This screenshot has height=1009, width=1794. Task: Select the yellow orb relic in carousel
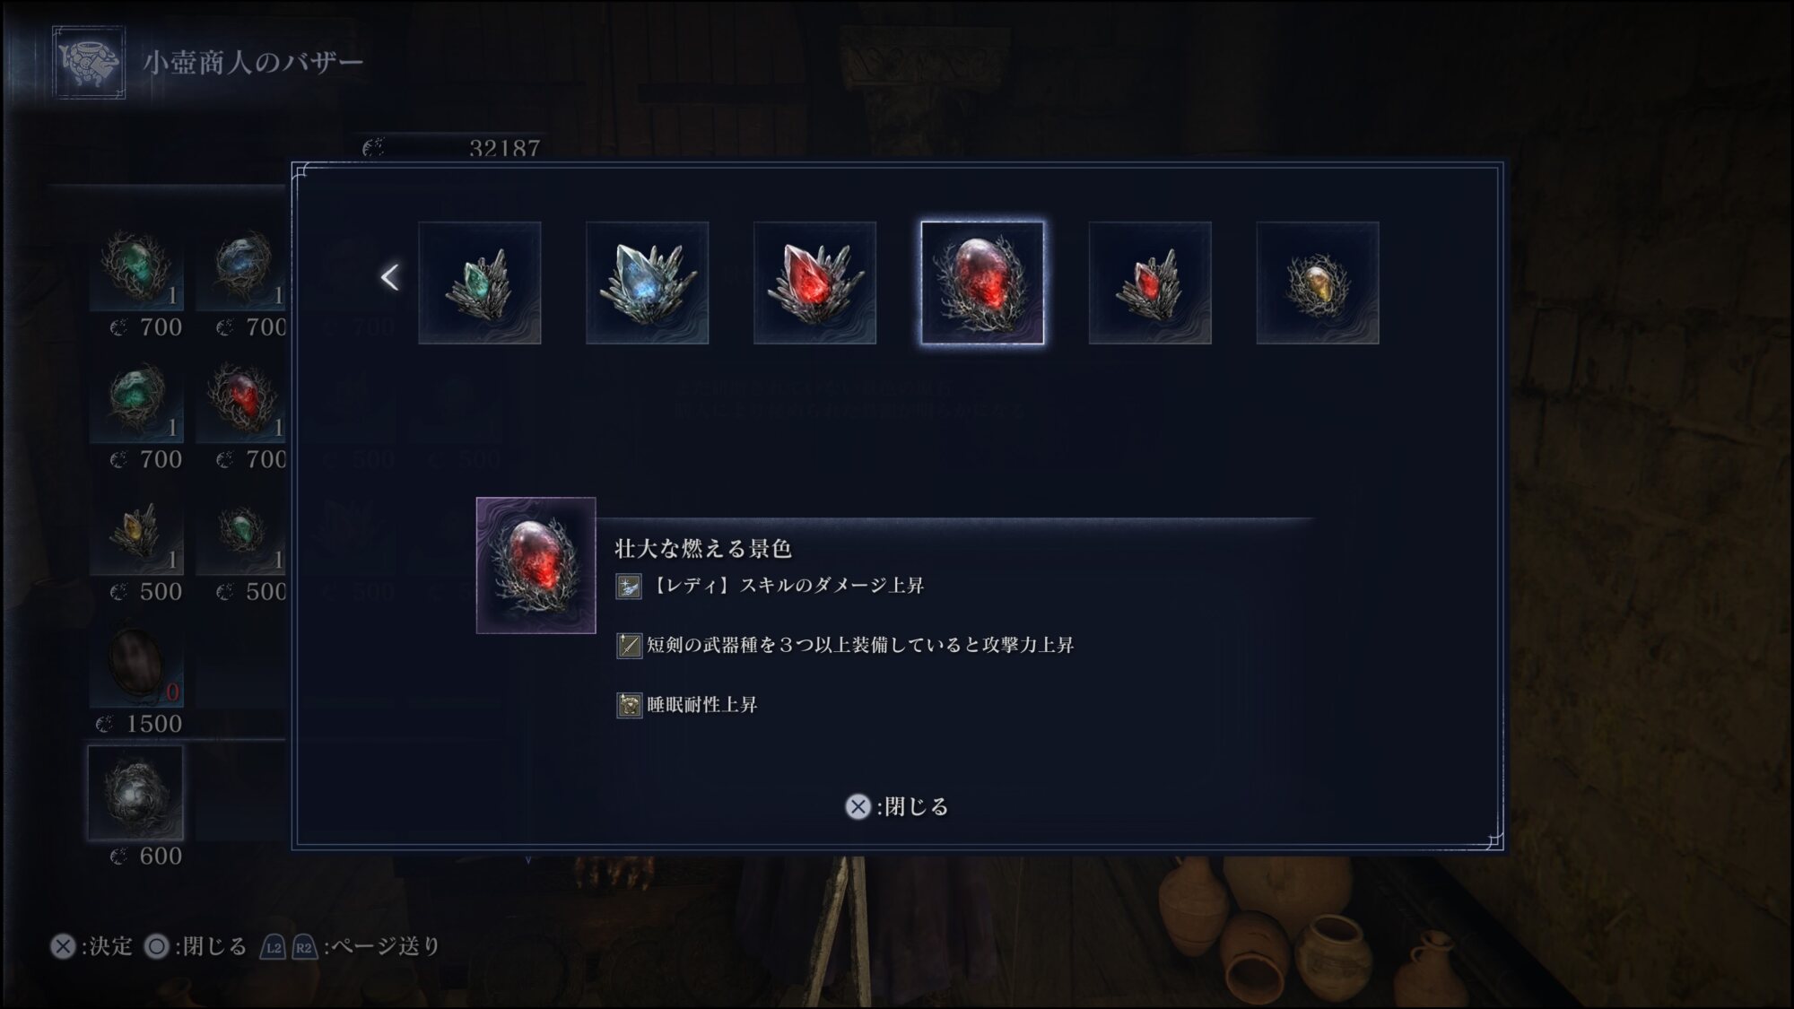point(1318,283)
